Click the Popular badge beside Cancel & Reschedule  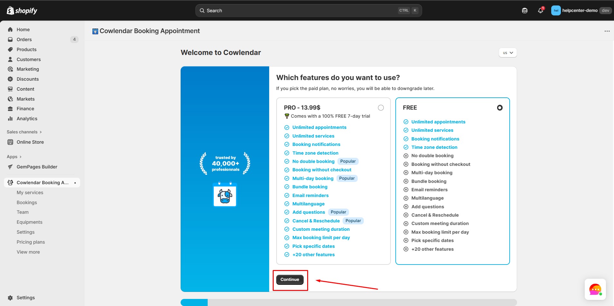click(x=353, y=221)
